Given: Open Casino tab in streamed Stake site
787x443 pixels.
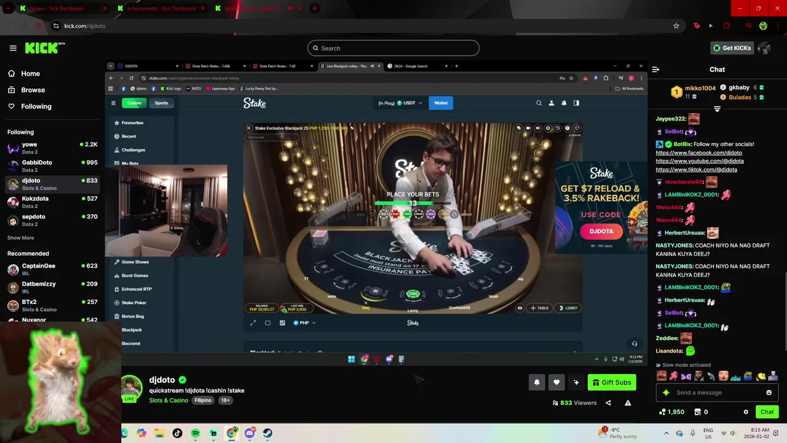Looking at the screenshot, I should [x=134, y=103].
